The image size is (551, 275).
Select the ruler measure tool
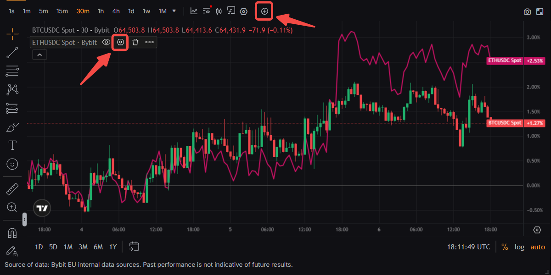click(x=12, y=189)
